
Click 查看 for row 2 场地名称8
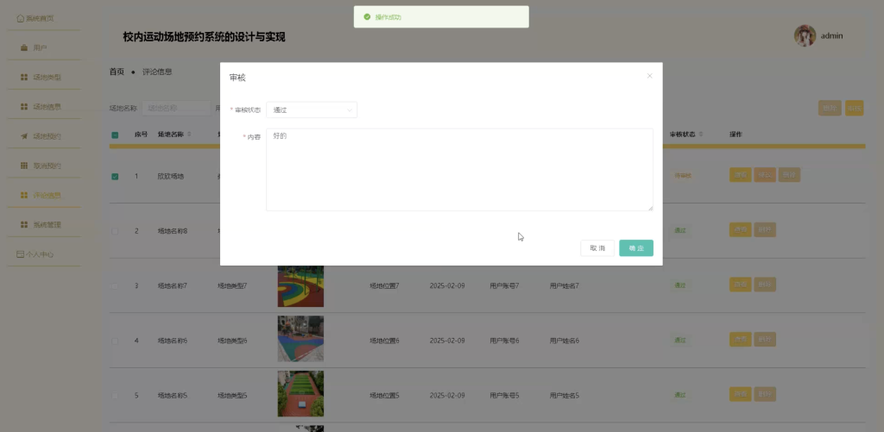[741, 230]
